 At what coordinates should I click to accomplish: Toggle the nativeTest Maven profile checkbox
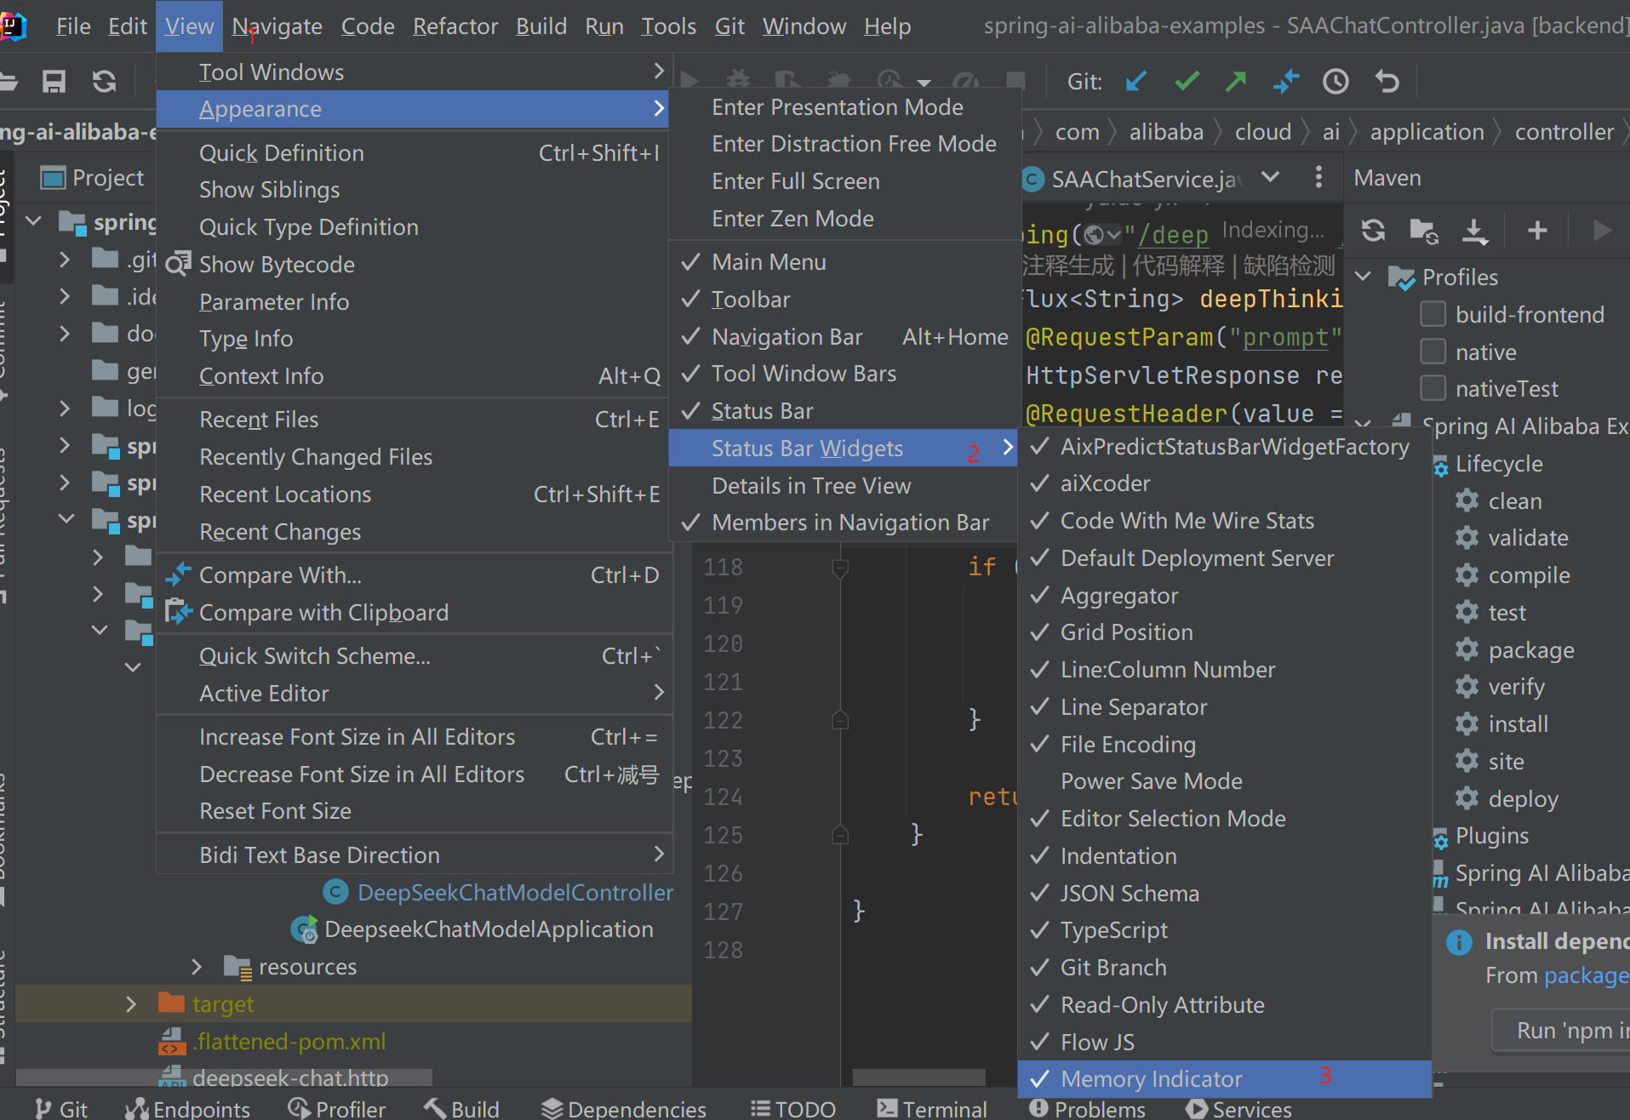click(x=1433, y=388)
